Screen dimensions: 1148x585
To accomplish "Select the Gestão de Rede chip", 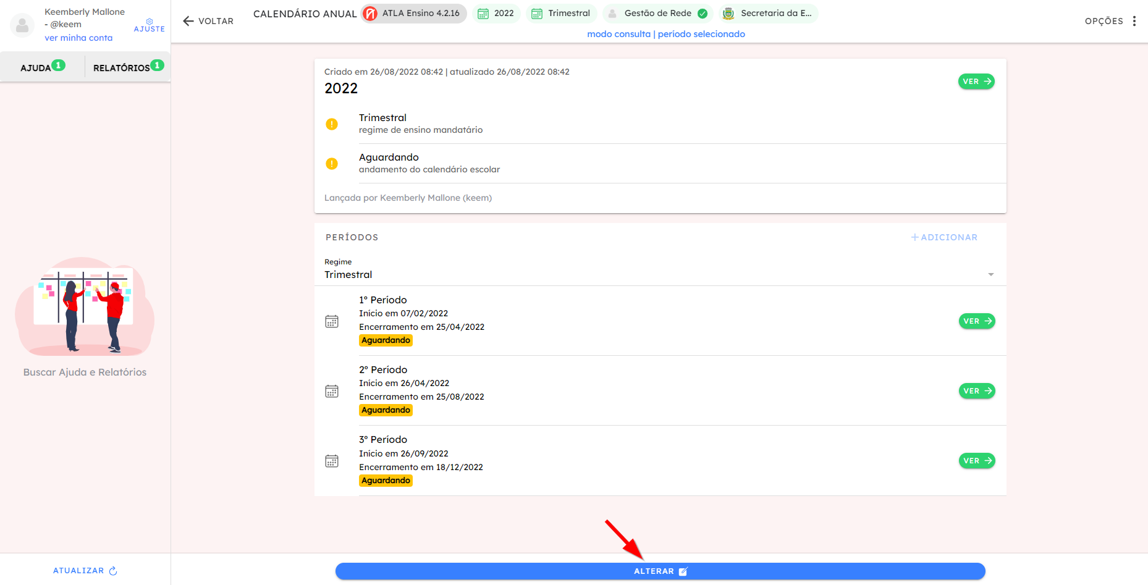I will (657, 14).
